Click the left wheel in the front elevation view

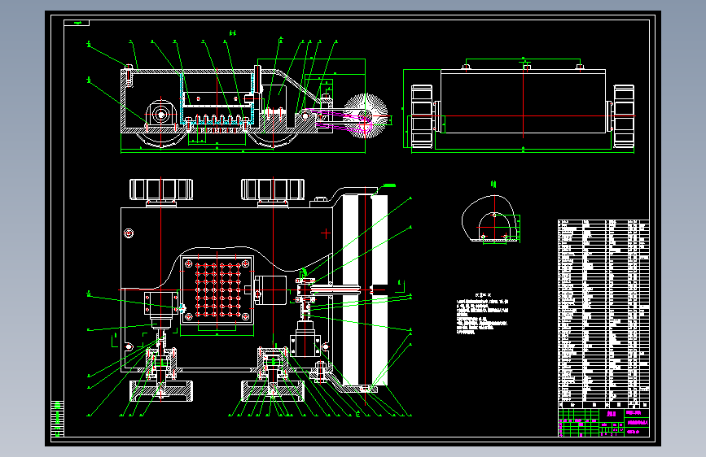coord(422,116)
